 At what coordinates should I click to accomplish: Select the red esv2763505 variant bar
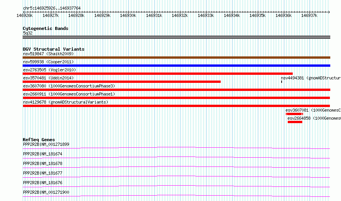pyautogui.click(x=158, y=74)
